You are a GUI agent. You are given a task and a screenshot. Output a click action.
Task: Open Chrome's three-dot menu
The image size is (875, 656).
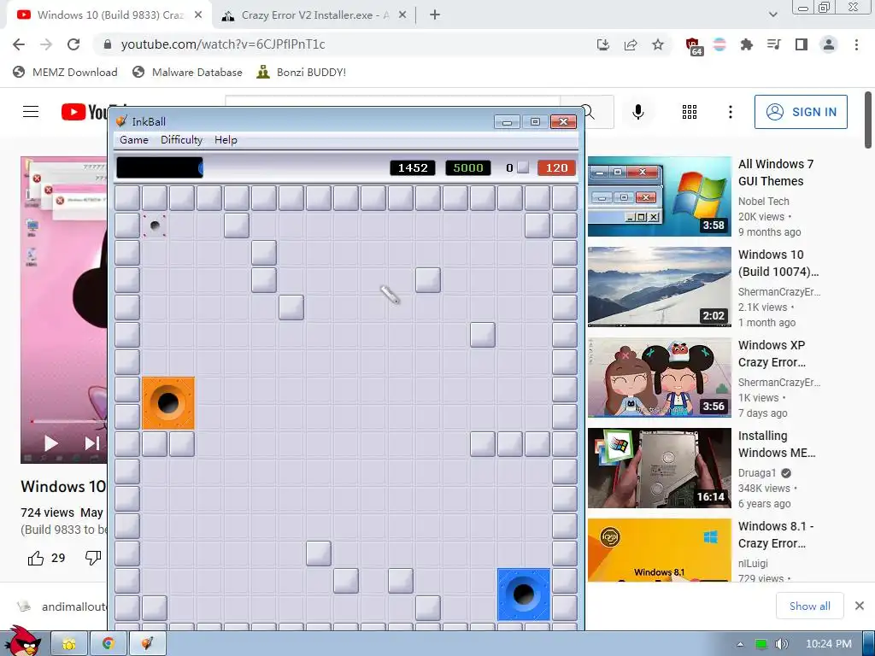856,44
